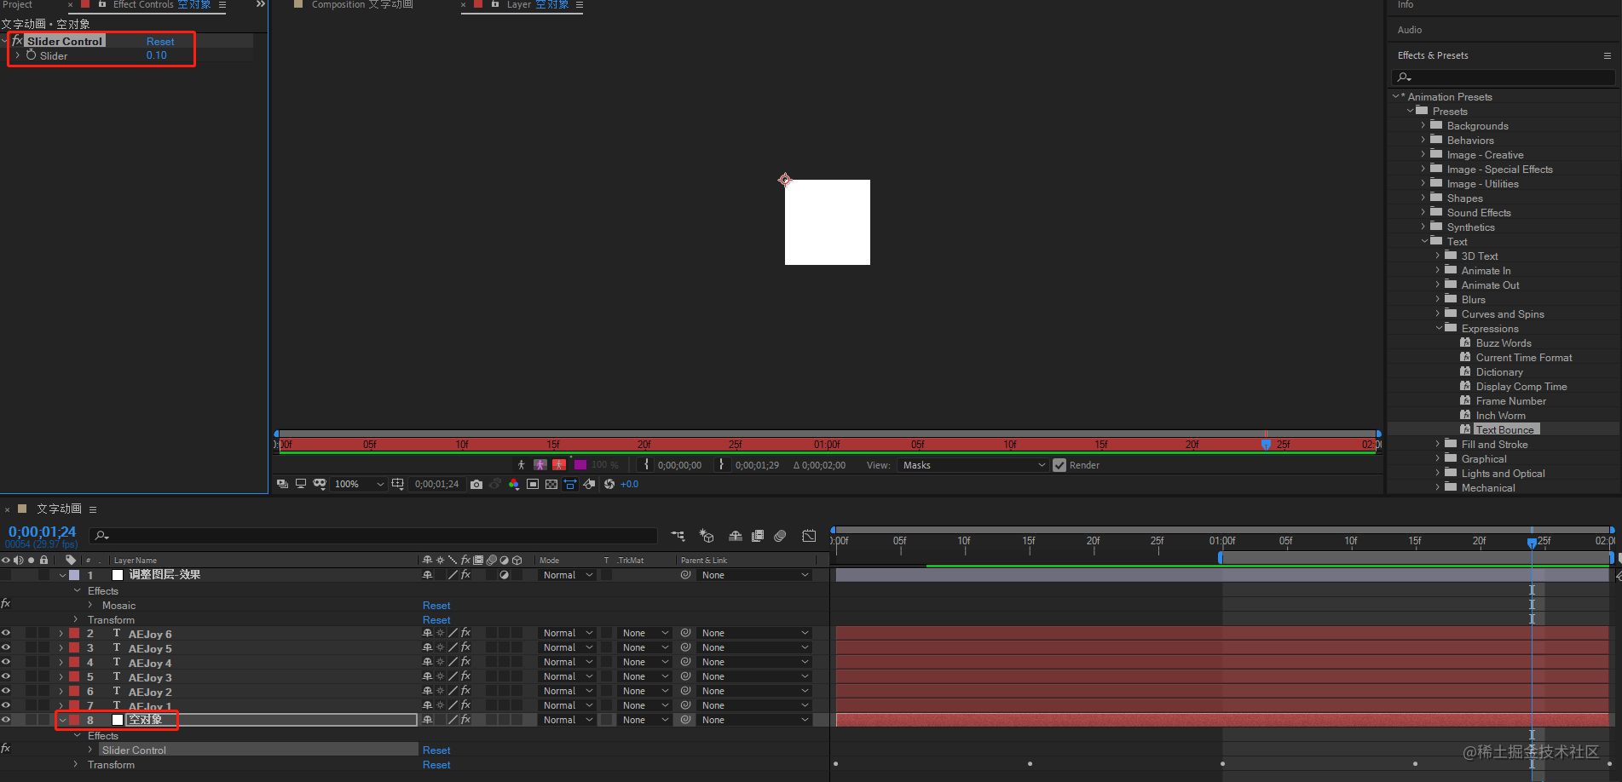The width and height of the screenshot is (1622, 782).
Task: Click the fx icon beside Slider Control
Action: point(17,41)
